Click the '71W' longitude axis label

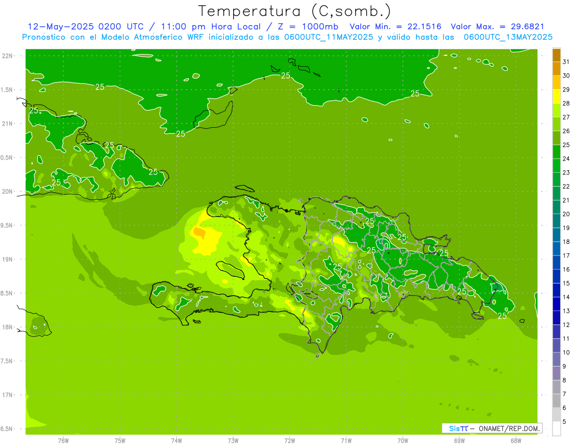(x=346, y=441)
